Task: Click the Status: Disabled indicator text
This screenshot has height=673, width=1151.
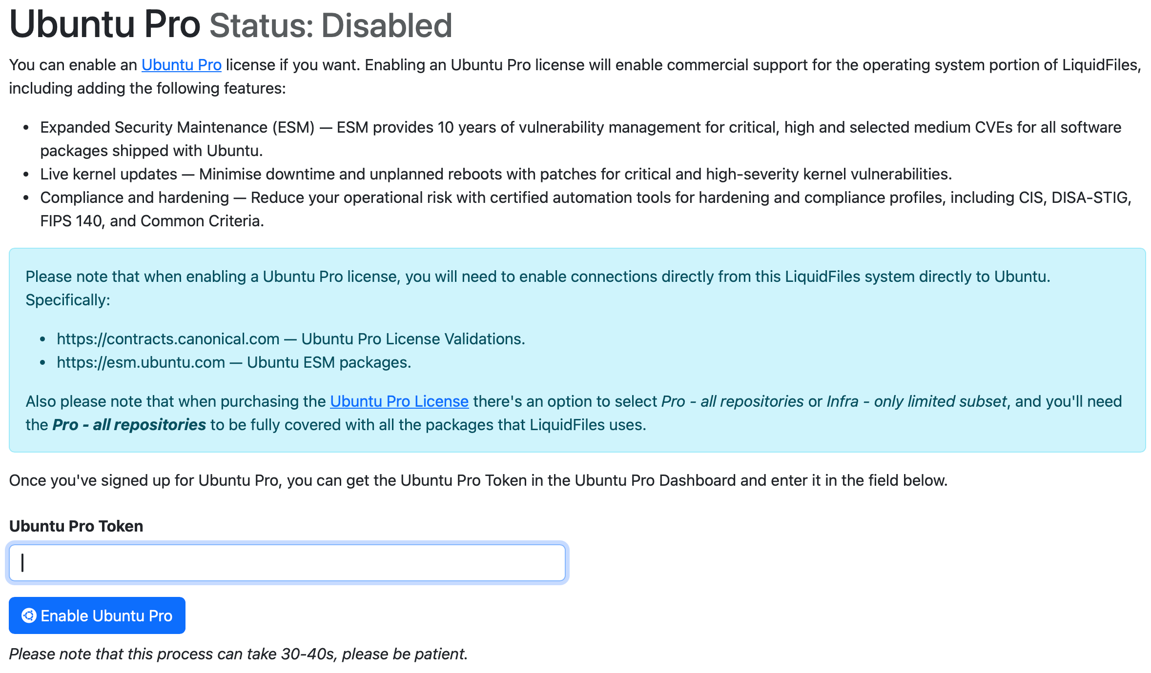Action: [330, 26]
